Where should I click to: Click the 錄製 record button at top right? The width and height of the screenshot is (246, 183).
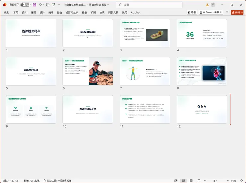192,12
